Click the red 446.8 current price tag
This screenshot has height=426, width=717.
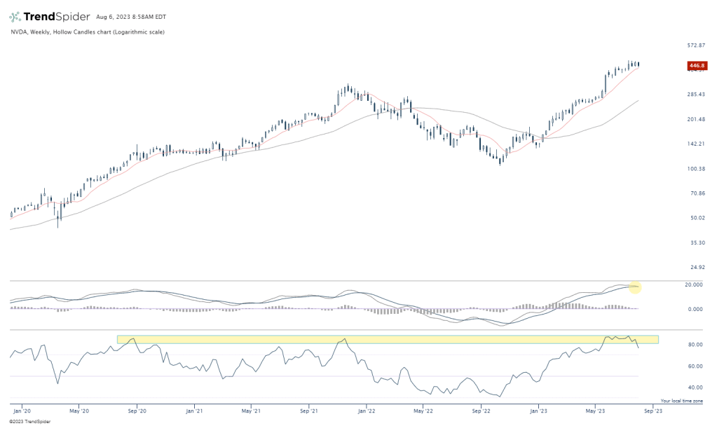(697, 65)
